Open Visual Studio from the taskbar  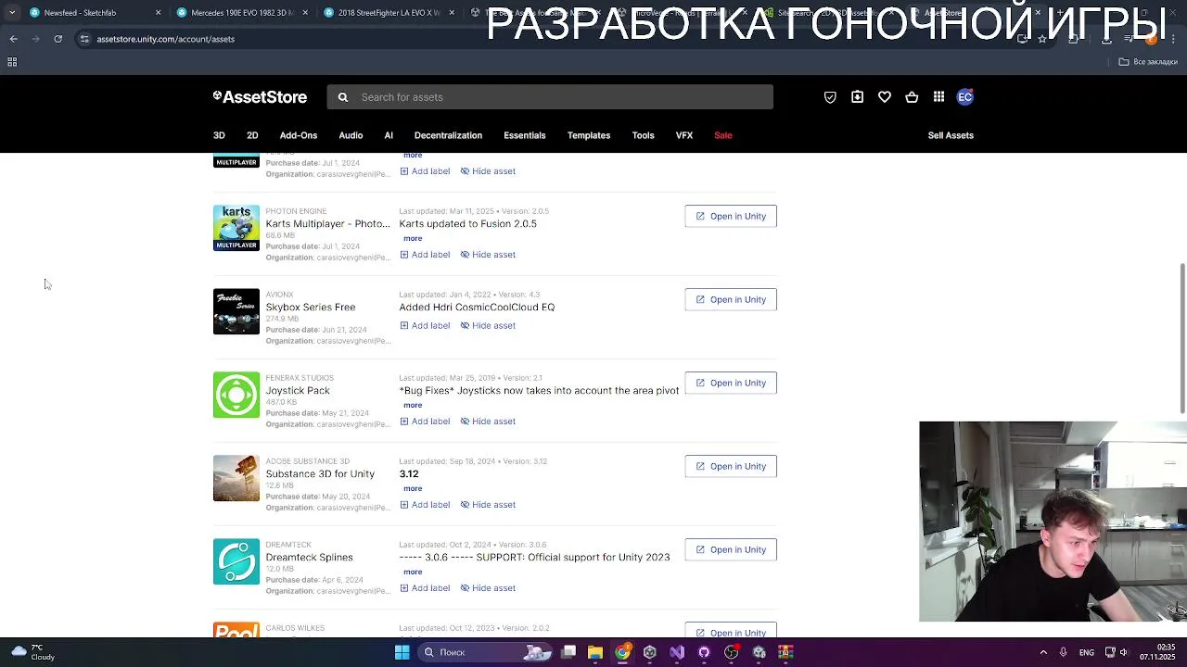pyautogui.click(x=677, y=652)
